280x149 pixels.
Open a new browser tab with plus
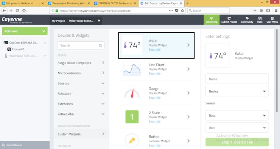click(188, 3)
